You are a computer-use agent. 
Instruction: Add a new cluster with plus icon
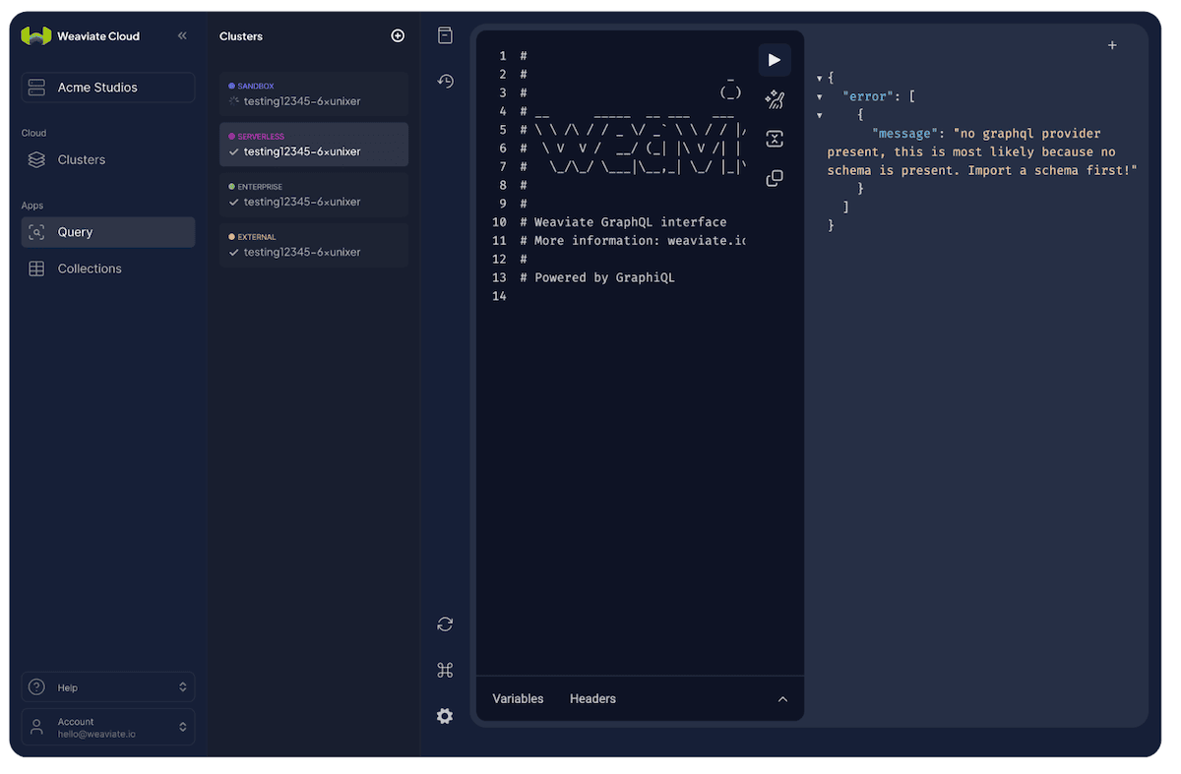pos(398,36)
